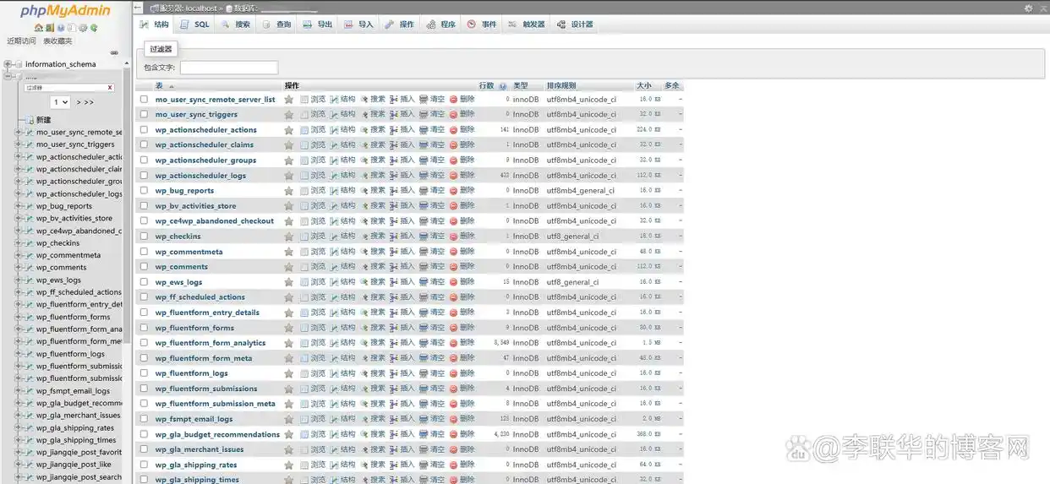Click the page settings gear icon at top right
Screen dimensions: 1050x484
tap(1028, 8)
